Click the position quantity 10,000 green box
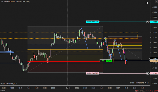The height and width of the screenshot is (92, 158). 109,61
